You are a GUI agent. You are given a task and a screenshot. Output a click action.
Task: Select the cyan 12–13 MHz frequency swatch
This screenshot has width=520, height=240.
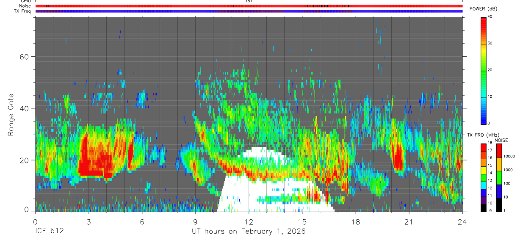coord(484,185)
